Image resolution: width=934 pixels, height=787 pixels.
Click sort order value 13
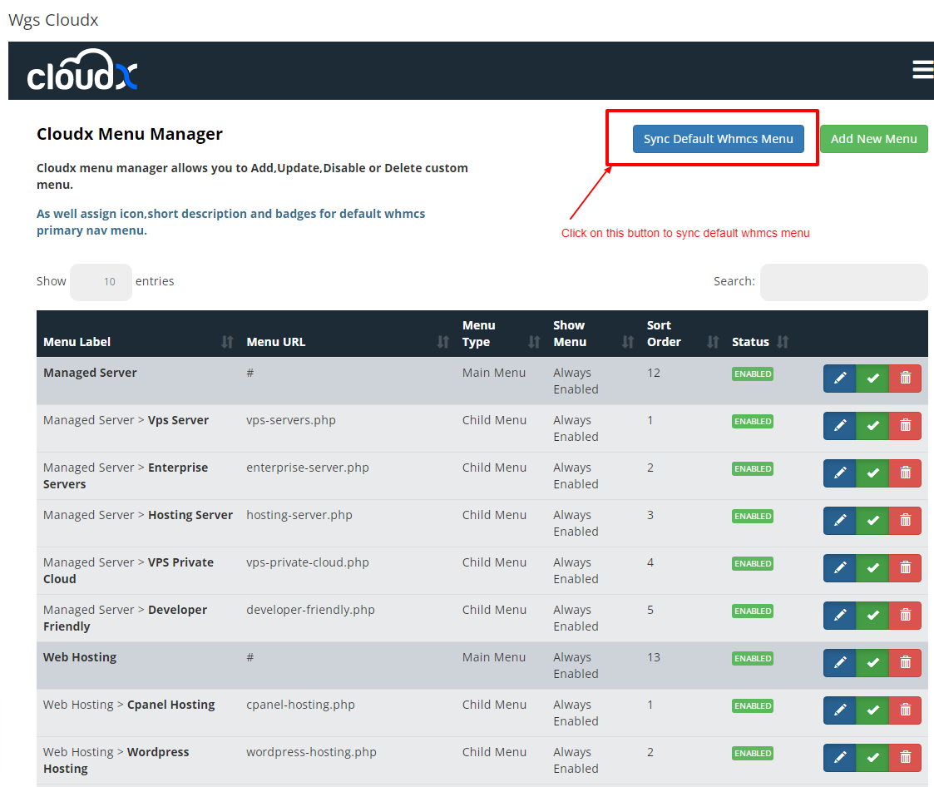click(654, 657)
